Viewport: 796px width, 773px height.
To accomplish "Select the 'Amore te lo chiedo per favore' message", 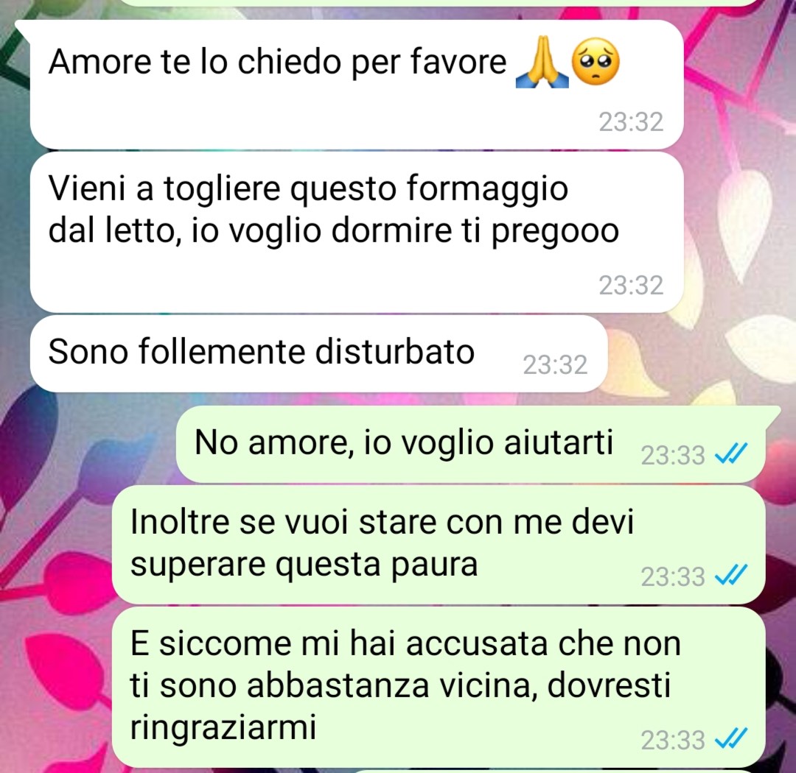I will tap(357, 85).
